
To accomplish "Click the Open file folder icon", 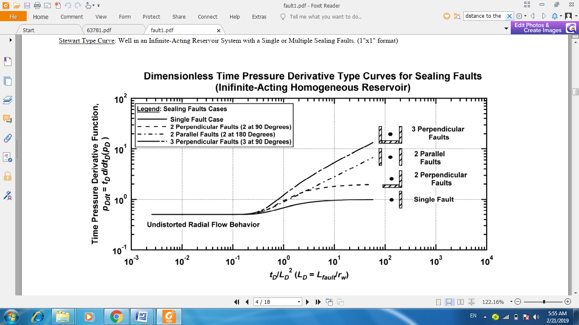I will click(x=17, y=6).
